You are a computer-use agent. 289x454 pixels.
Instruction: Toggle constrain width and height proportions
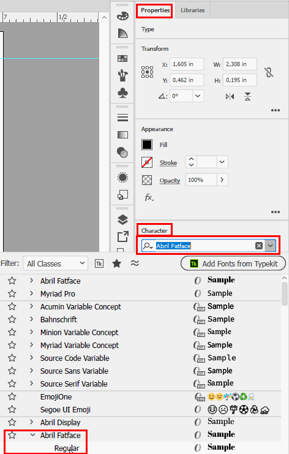coord(269,72)
